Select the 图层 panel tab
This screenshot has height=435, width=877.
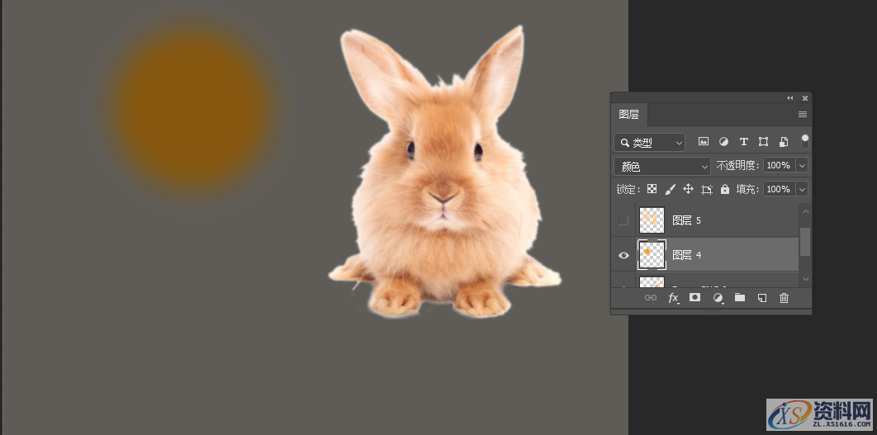click(629, 115)
